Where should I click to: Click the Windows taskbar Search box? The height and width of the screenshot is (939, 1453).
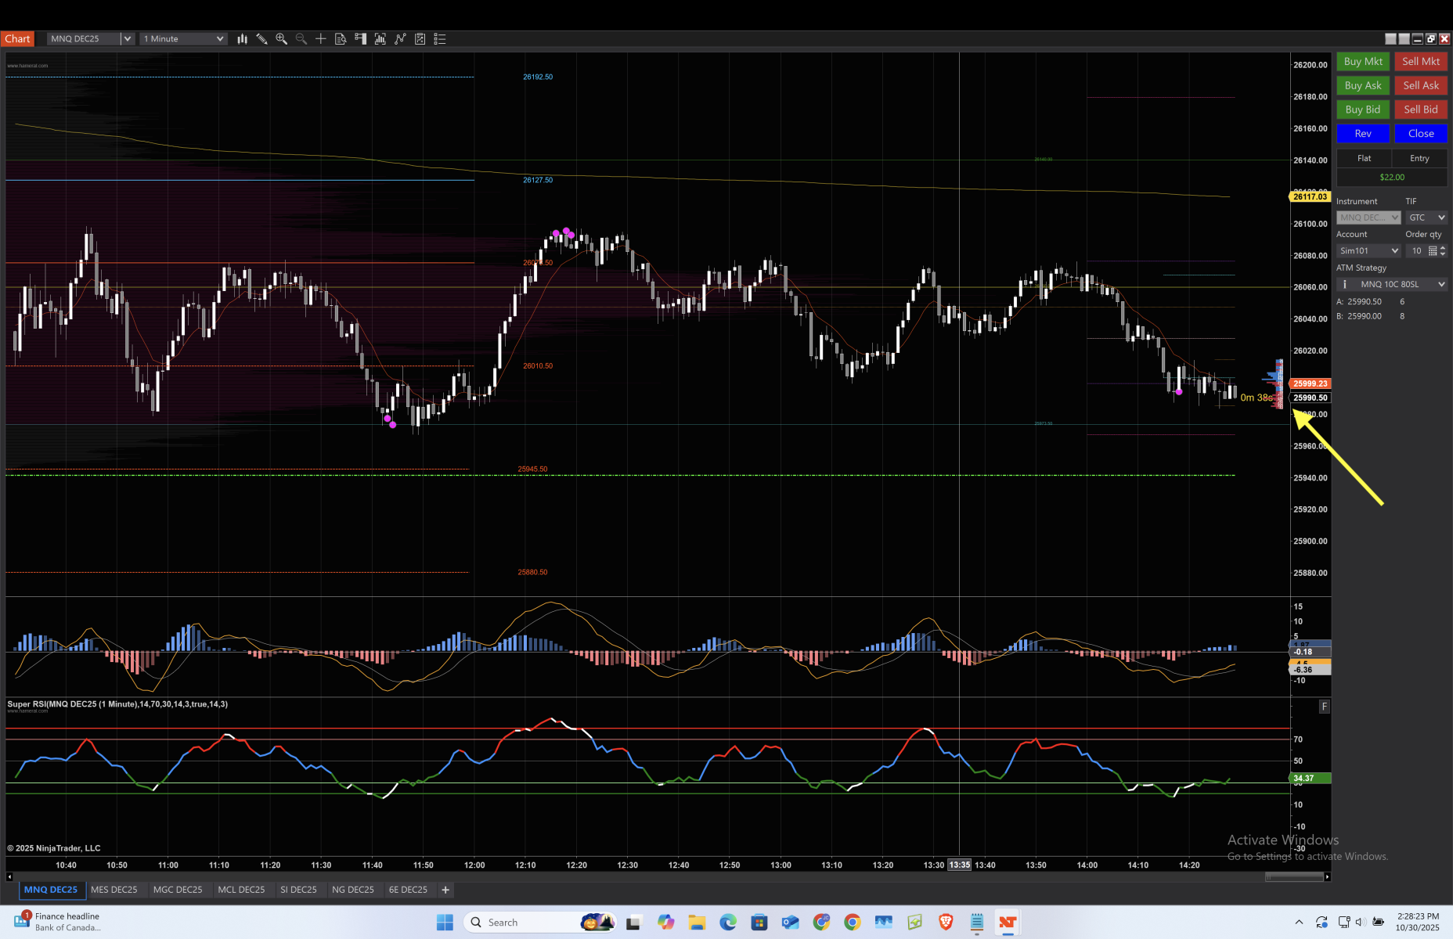pyautogui.click(x=540, y=923)
